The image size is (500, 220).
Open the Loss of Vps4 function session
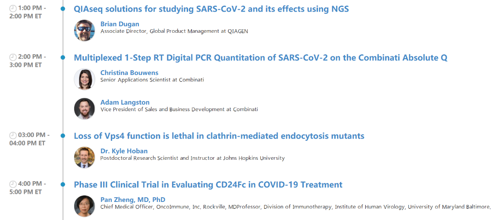tap(219, 136)
